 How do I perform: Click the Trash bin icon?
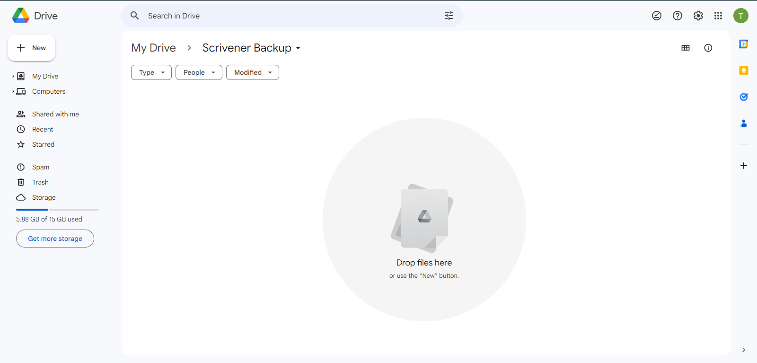21,182
